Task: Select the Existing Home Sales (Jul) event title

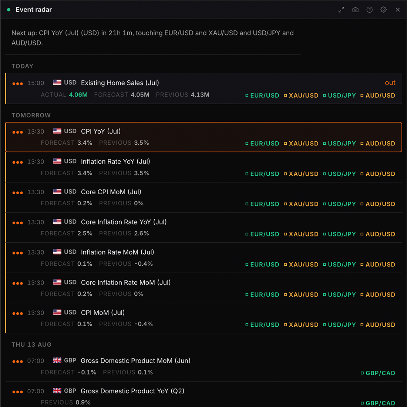Action: coord(120,83)
